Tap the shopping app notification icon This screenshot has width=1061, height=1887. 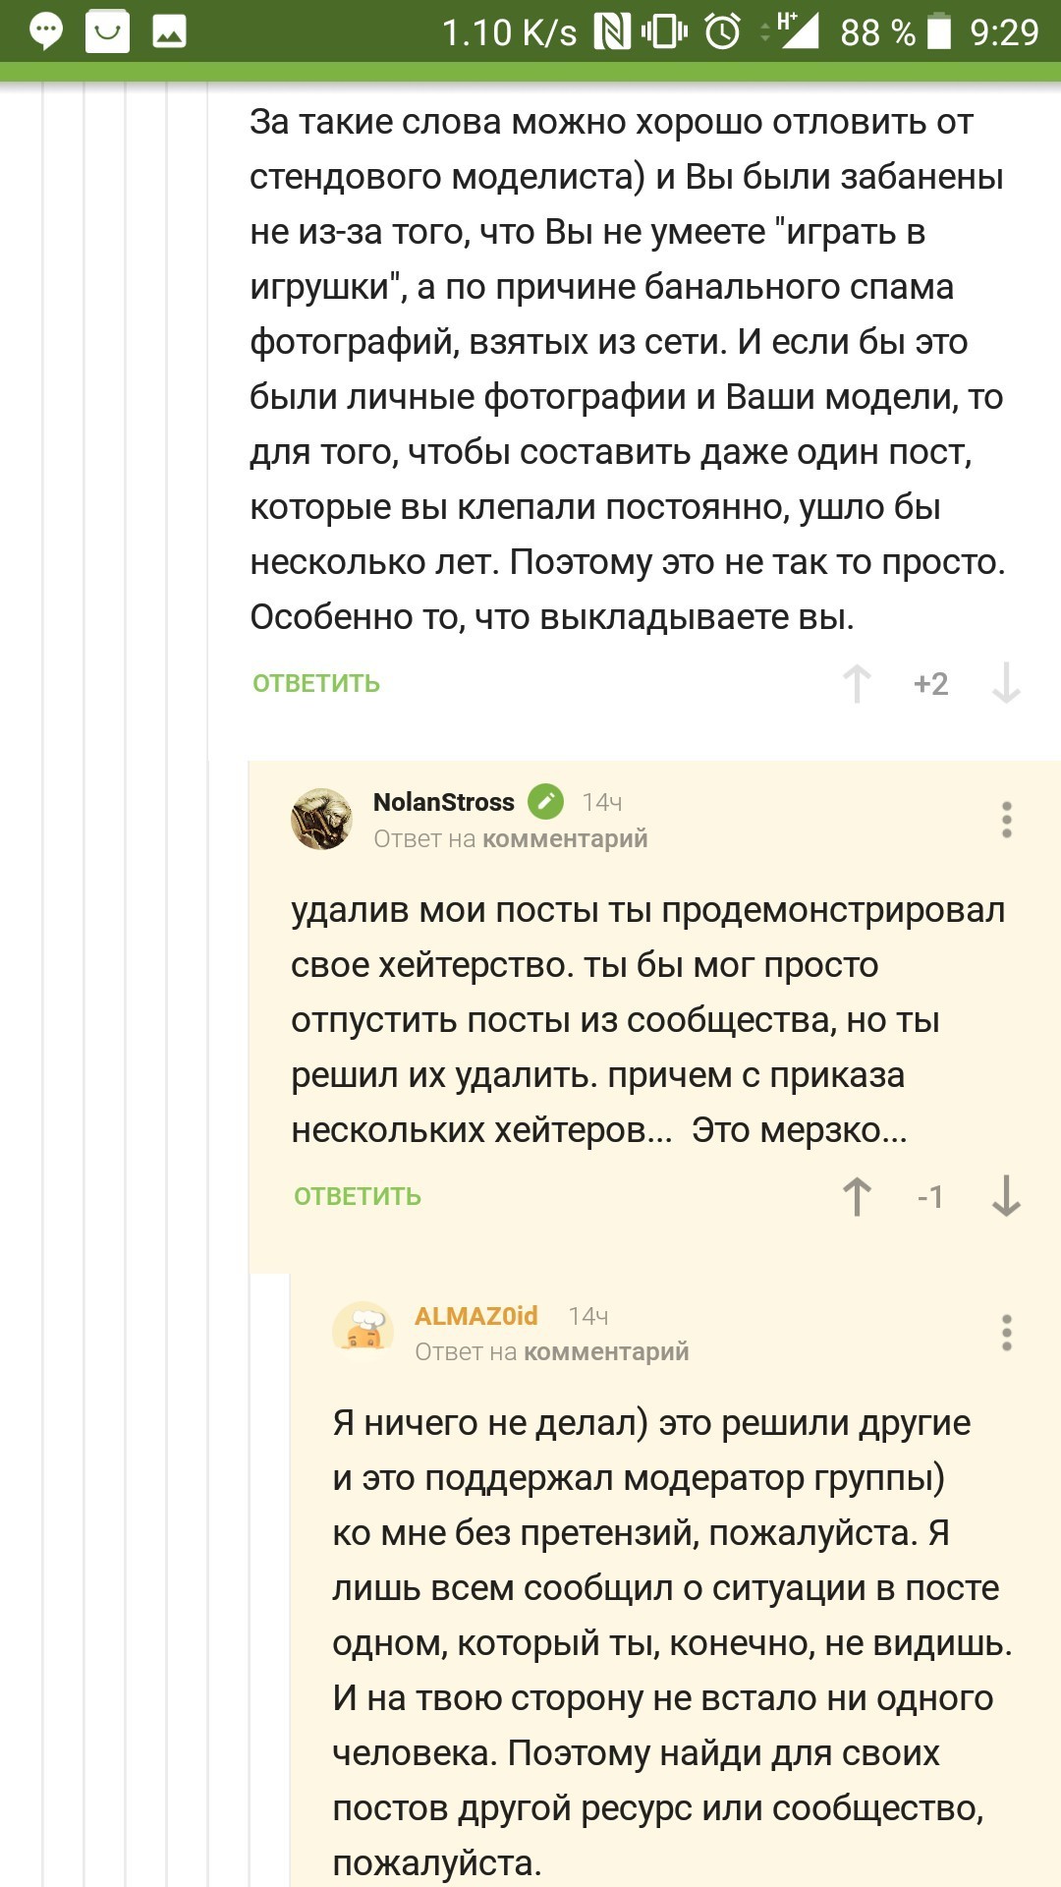pos(107,31)
